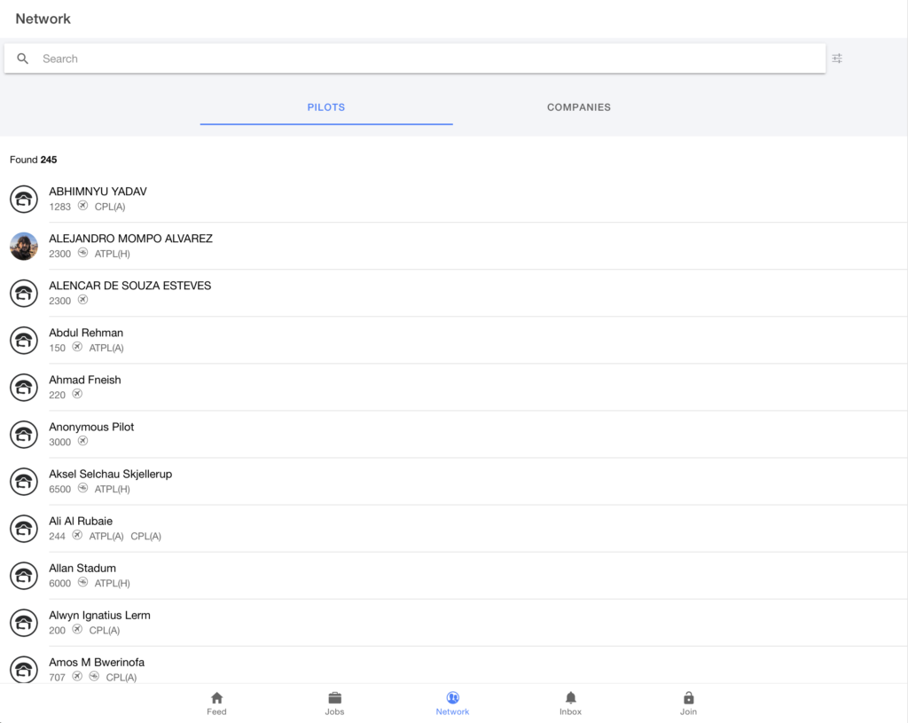Click airplane icon in Abdul Rehman row

click(x=77, y=347)
